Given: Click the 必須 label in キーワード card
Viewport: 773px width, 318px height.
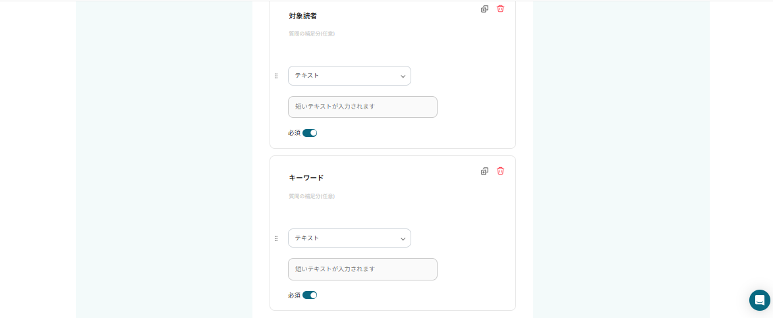Looking at the screenshot, I should (x=295, y=296).
